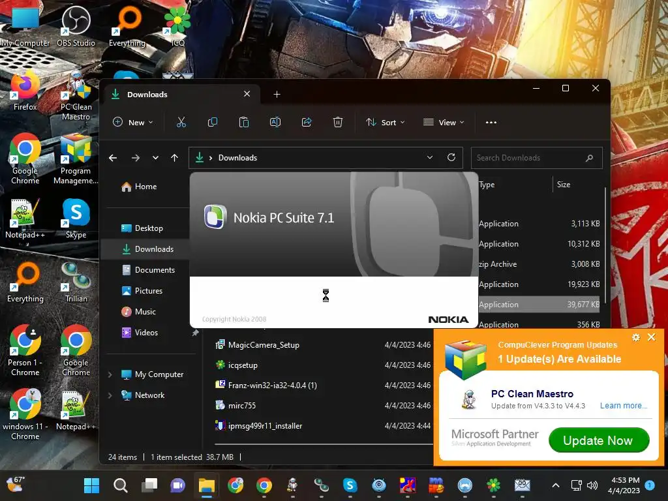Click the Share icon in Explorer toolbar
Viewport: 668px width, 501px height.
click(307, 122)
